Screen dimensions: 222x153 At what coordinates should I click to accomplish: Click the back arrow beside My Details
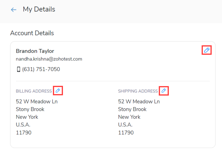click(x=14, y=10)
